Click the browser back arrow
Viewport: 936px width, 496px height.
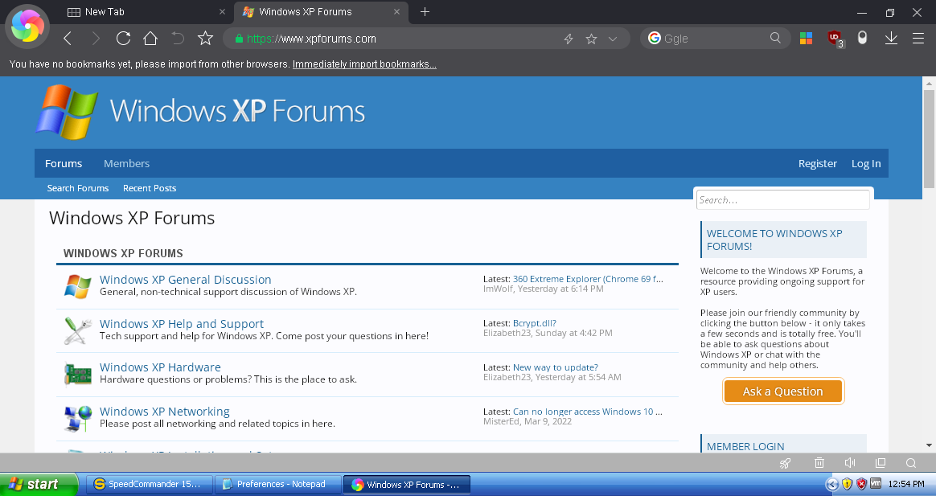(x=68, y=39)
